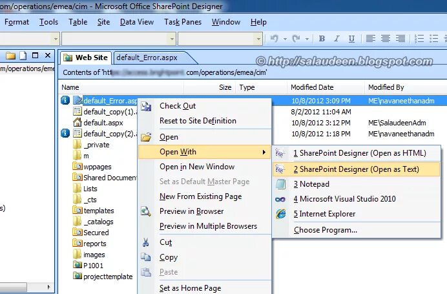Open the Tools menu

pyautogui.click(x=48, y=22)
